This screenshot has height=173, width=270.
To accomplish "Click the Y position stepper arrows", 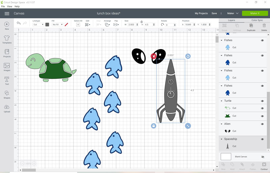I will coord(210,25).
